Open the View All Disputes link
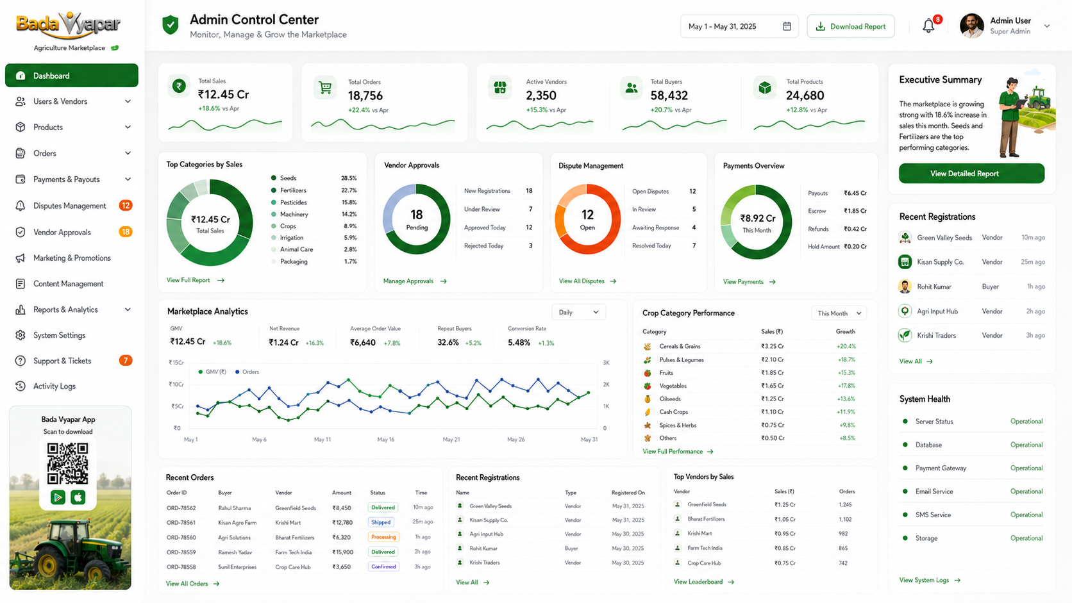The height and width of the screenshot is (603, 1072). pyautogui.click(x=587, y=281)
